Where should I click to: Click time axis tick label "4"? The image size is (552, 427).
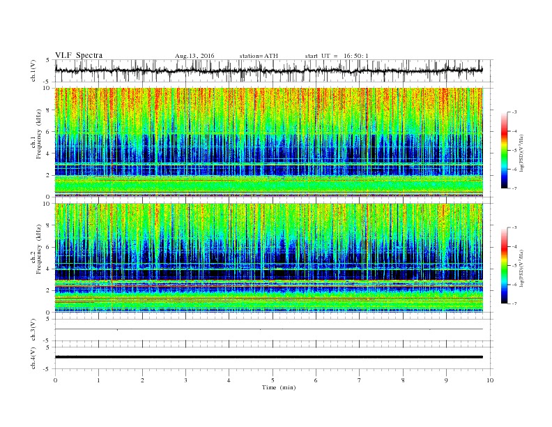click(229, 380)
